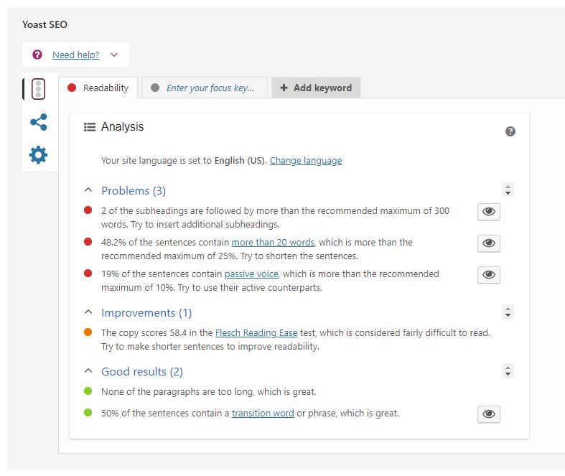
Task: Open the traffic light content optimization tab
Action: [x=38, y=88]
